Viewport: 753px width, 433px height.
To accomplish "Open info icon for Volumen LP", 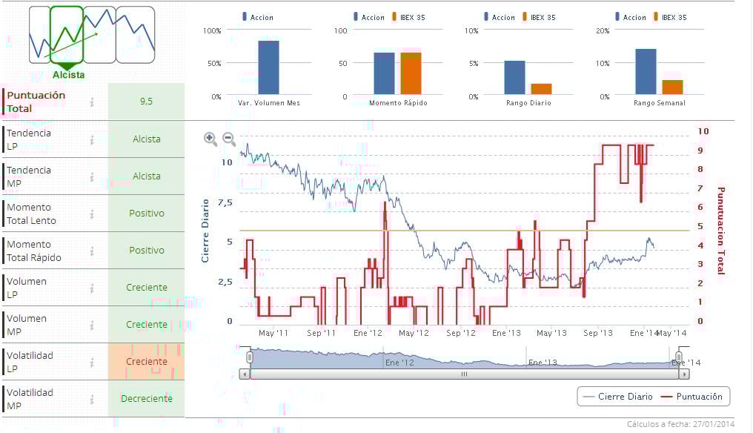I will click(92, 288).
